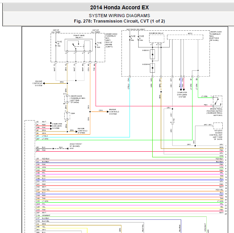Image resolution: width=234 pixels, height=233 pixels.
Task: Click the UNDER-HOOD FUSE/RELAY BOX label
Action: (111, 40)
